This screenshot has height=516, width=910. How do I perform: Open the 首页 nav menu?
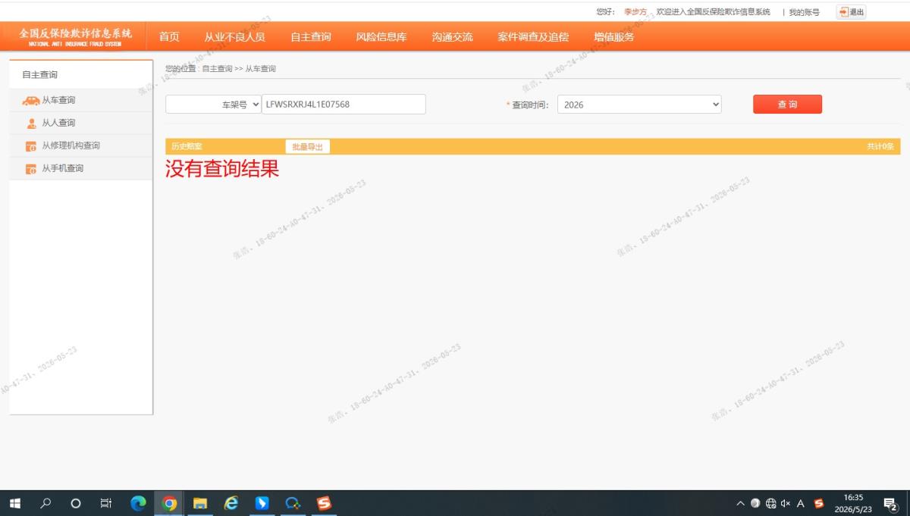pos(169,36)
